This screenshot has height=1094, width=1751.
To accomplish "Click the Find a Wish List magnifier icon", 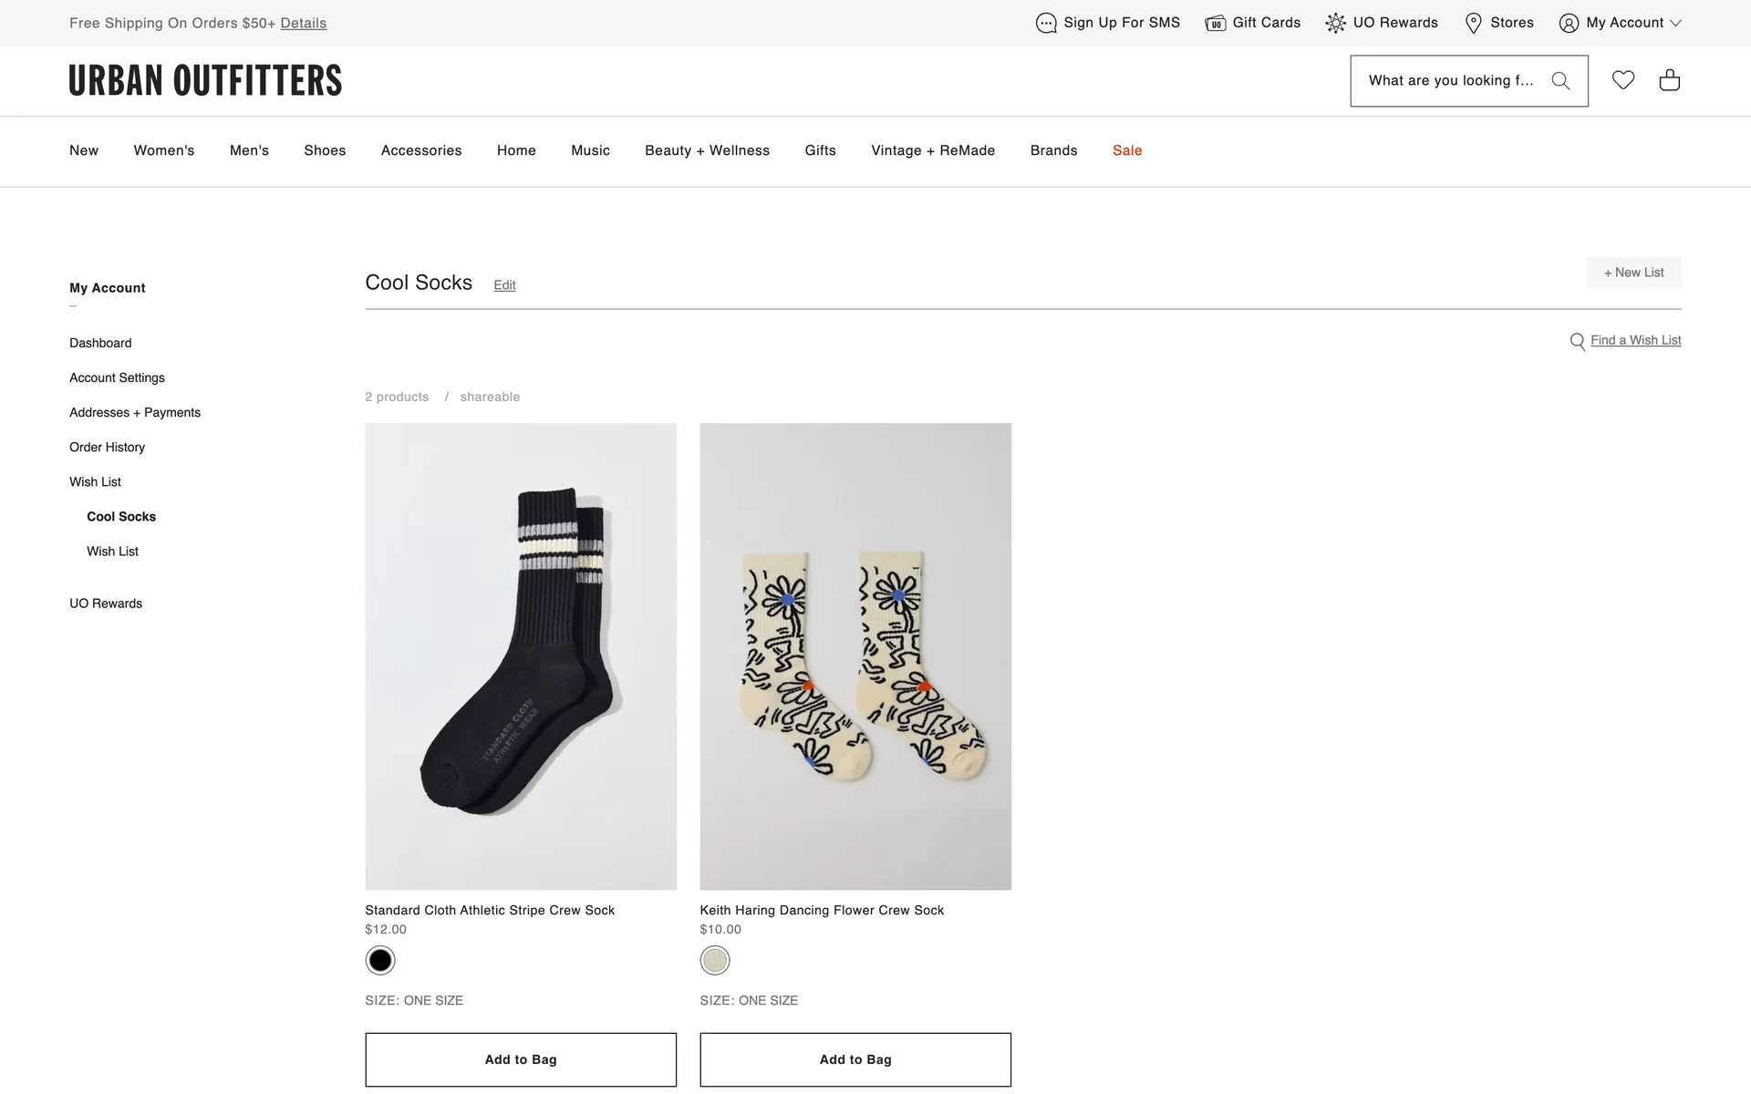I will pos(1577,341).
